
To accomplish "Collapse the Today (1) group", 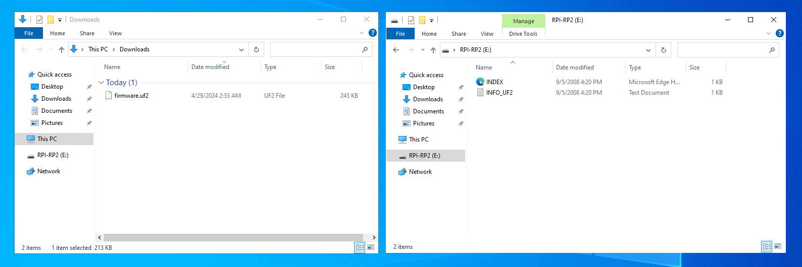I will coord(101,83).
